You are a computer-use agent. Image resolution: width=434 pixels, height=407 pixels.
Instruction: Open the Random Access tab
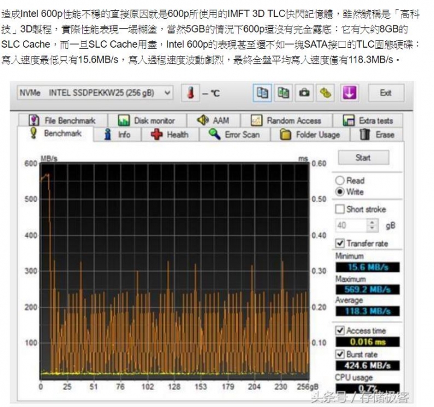pos(286,121)
